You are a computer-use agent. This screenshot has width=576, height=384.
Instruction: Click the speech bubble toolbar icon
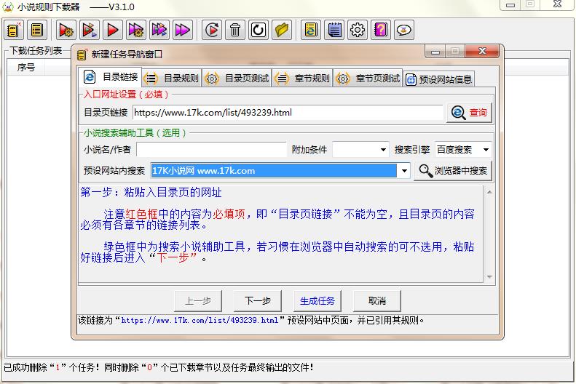[x=404, y=30]
